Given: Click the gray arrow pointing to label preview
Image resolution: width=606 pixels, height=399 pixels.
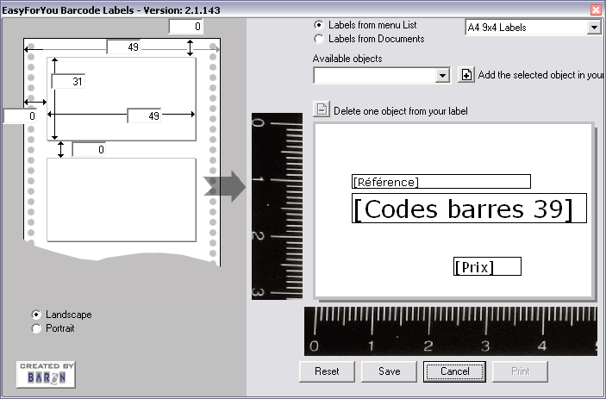Looking at the screenshot, I should (225, 186).
